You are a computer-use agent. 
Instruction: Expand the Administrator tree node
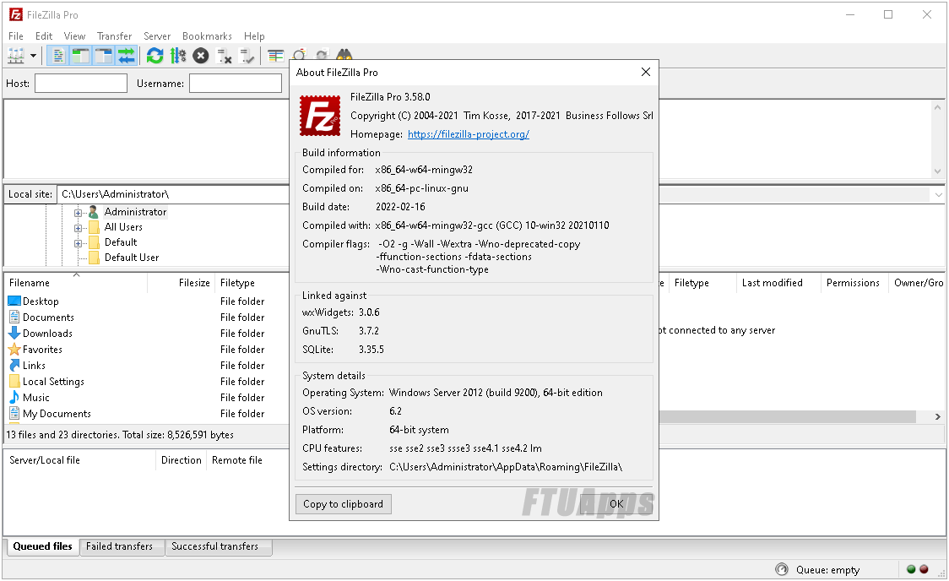pyautogui.click(x=78, y=213)
